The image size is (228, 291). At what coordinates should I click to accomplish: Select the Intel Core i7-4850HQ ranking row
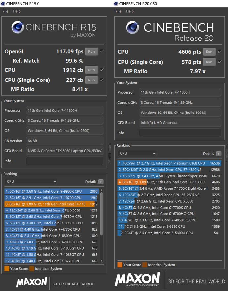[169, 220]
